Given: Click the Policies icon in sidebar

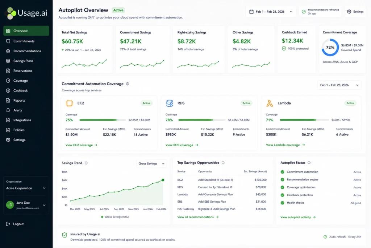Looking at the screenshot, I should [x=8, y=130].
